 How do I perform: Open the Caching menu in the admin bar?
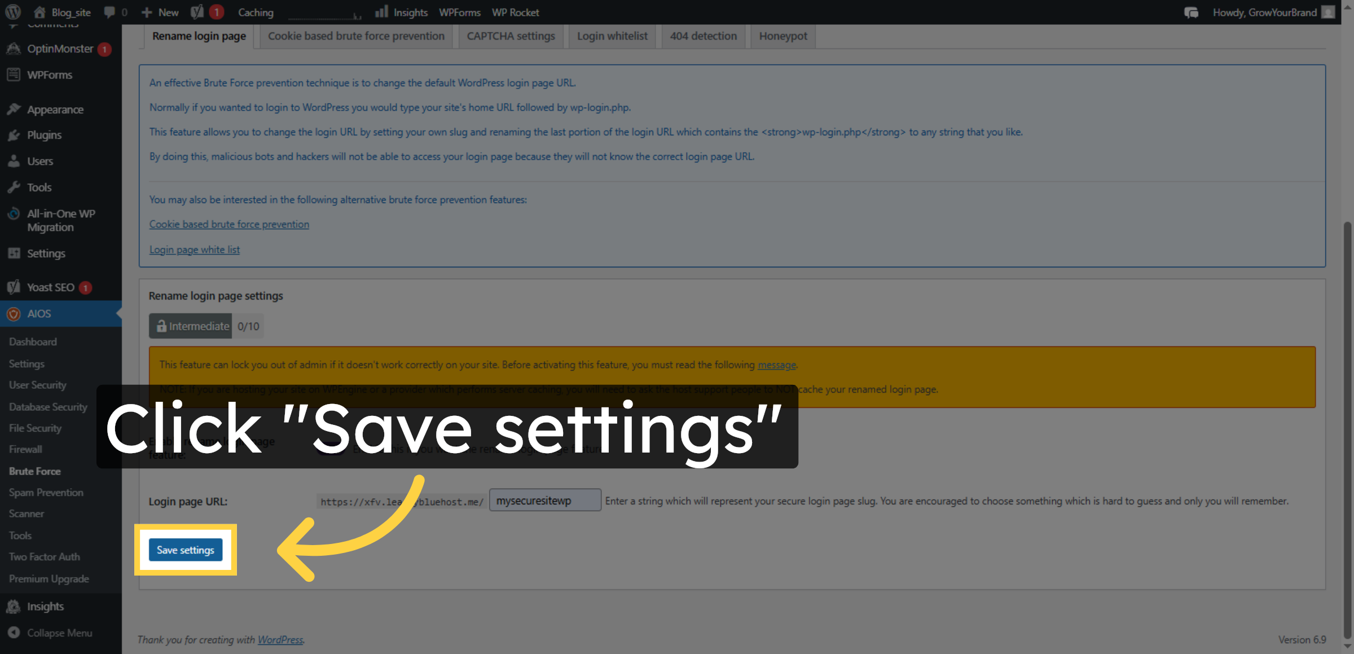point(255,12)
